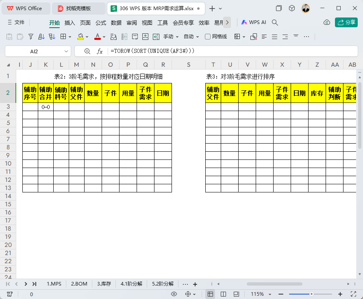This screenshot has width=363, height=299.
Task: Click the align right icon
Action: coord(285,37)
